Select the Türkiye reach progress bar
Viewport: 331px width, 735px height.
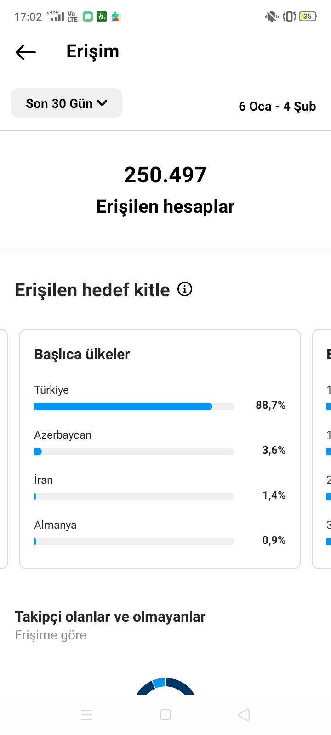coord(134,407)
